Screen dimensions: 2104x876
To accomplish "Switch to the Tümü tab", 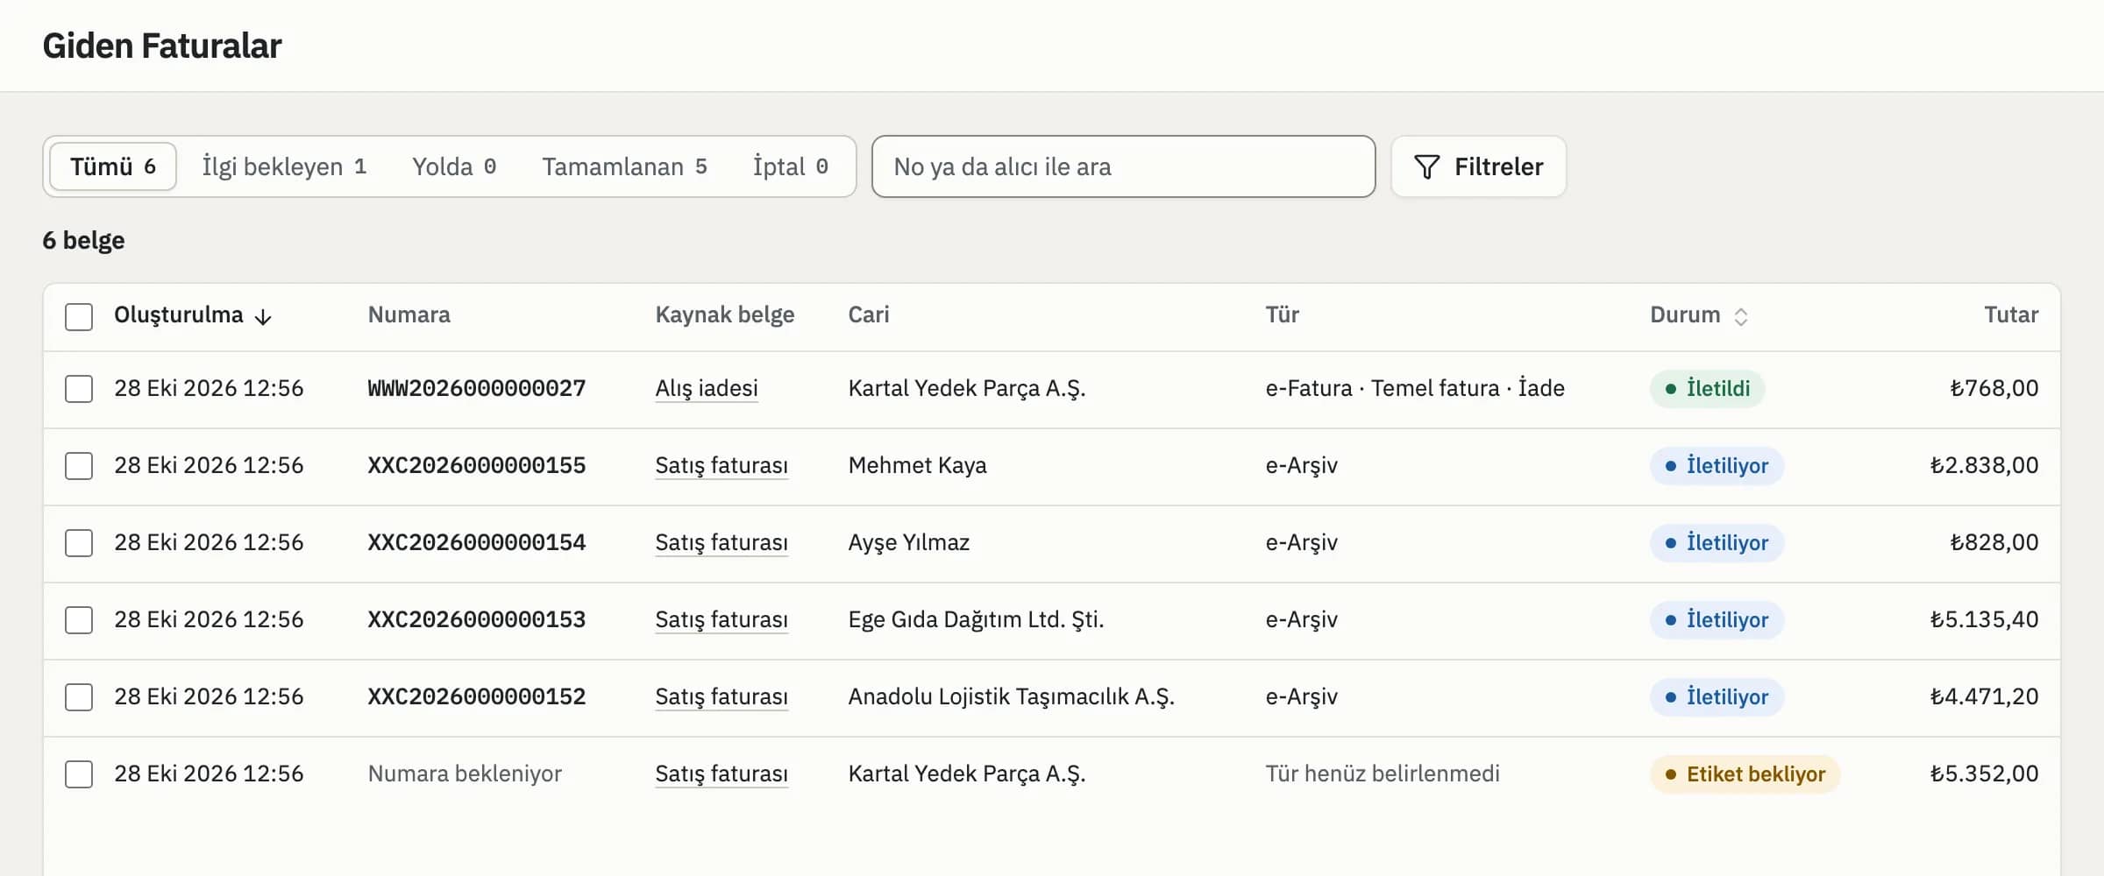I will pyautogui.click(x=113, y=166).
